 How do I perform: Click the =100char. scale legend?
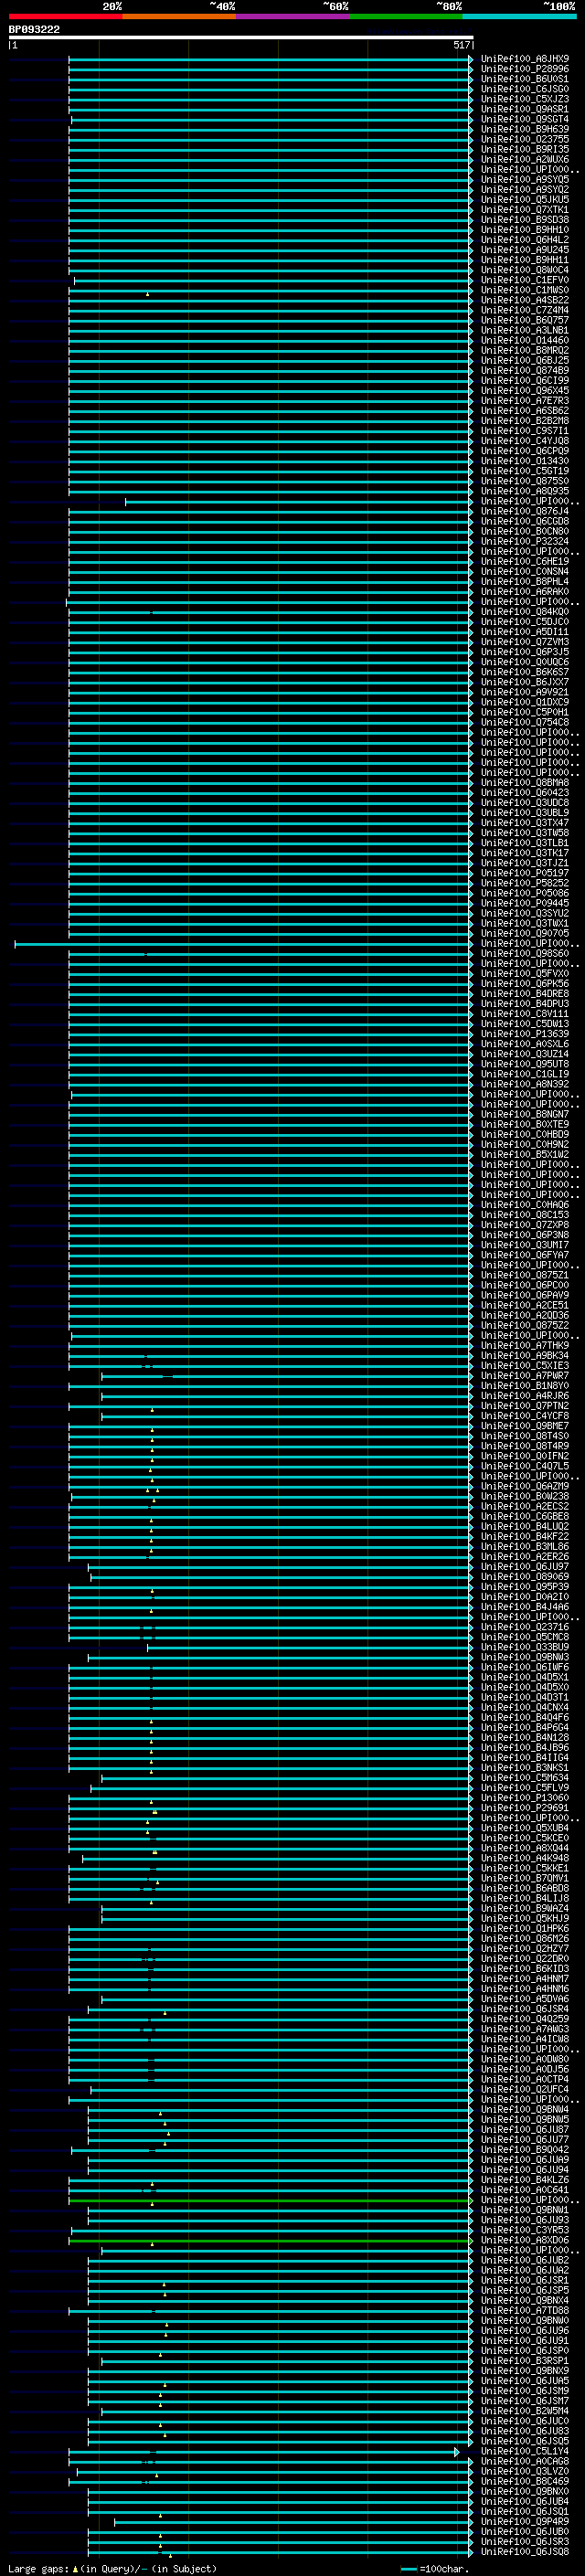tap(435, 2568)
